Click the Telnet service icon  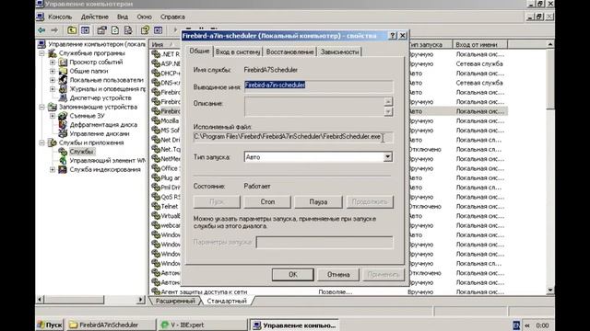pyautogui.click(x=156, y=206)
